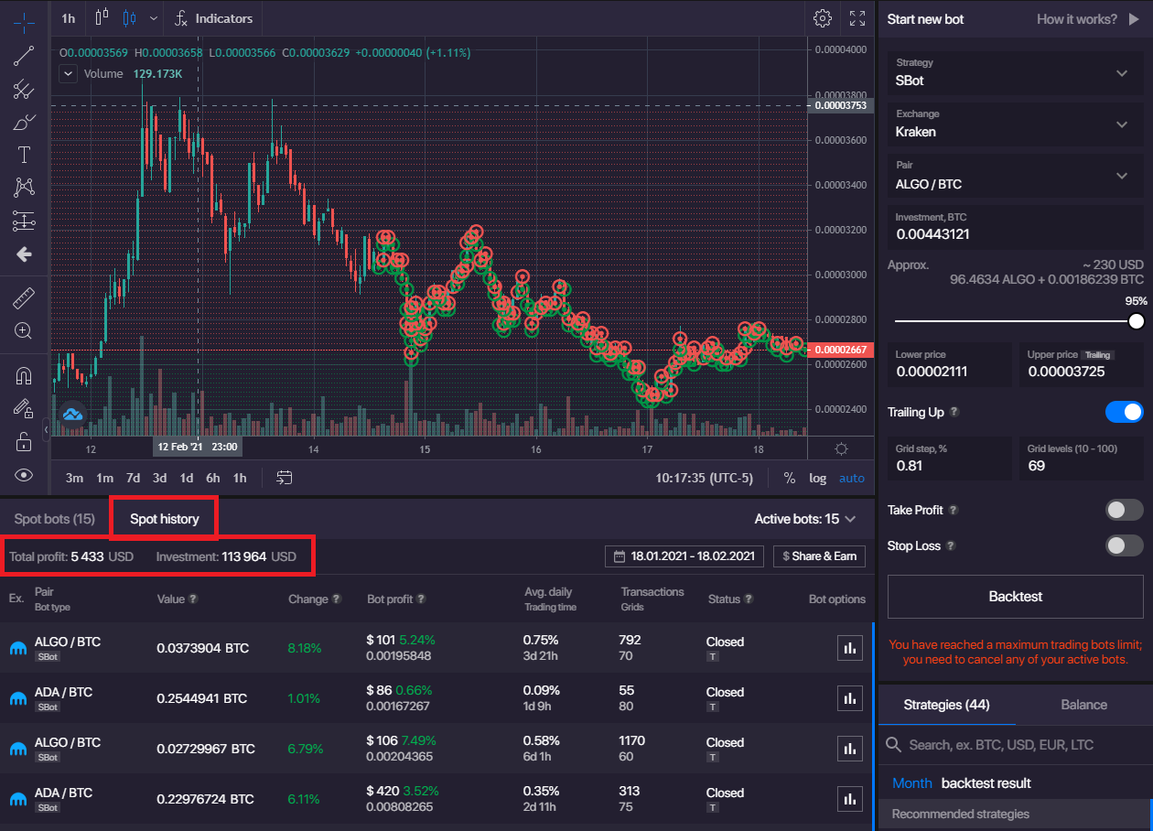Image resolution: width=1153 pixels, height=831 pixels.
Task: Enable the Take Profit toggle
Action: pos(1124,510)
